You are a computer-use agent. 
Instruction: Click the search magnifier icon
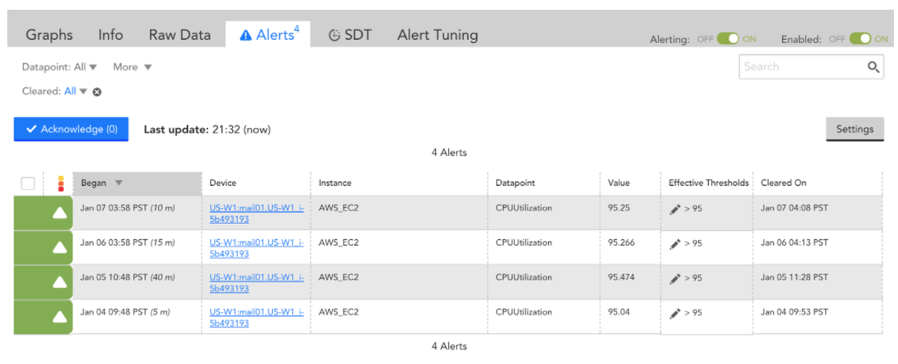point(873,66)
